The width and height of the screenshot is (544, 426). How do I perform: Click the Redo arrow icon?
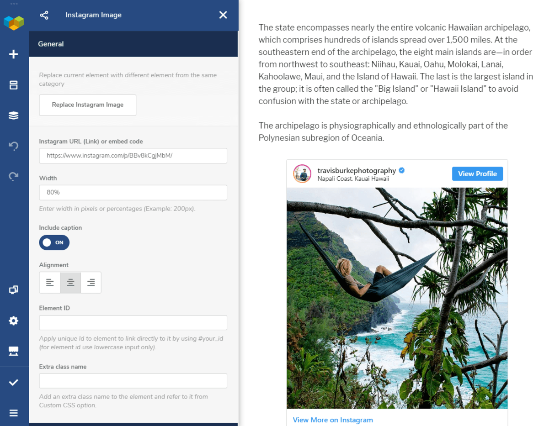(x=14, y=176)
